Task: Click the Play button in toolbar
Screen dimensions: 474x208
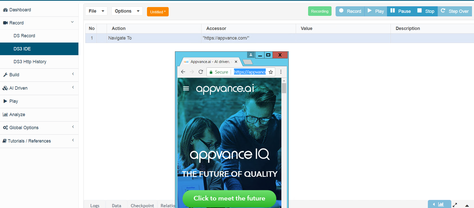Action: pos(376,11)
